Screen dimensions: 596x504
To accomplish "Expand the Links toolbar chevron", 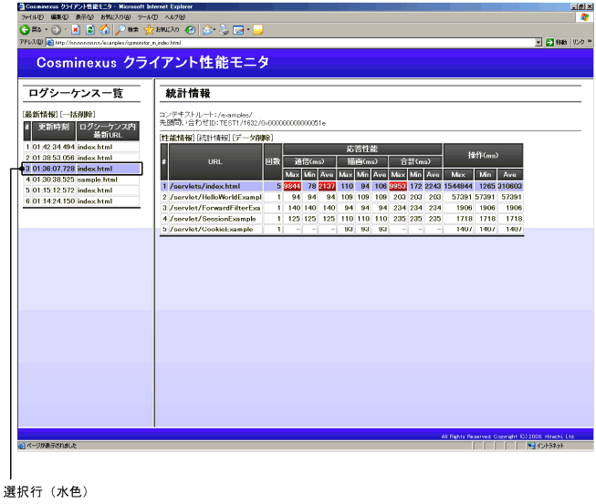I will point(590,41).
